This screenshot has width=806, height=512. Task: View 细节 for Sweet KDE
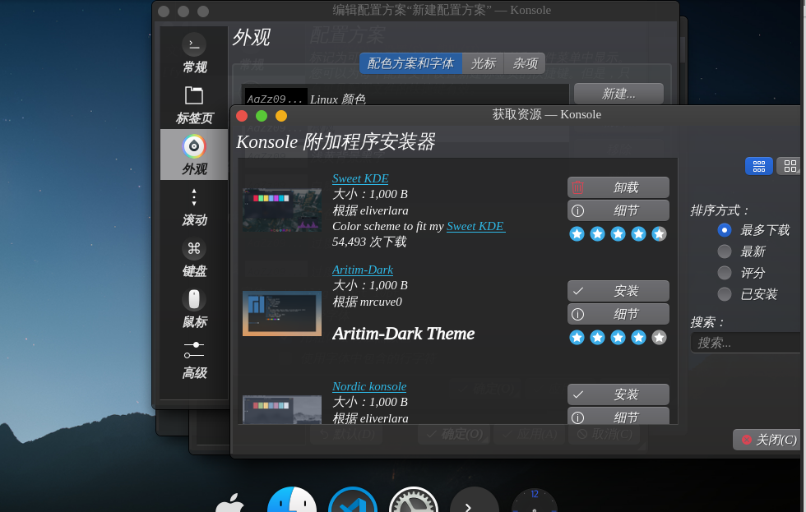pyautogui.click(x=618, y=210)
